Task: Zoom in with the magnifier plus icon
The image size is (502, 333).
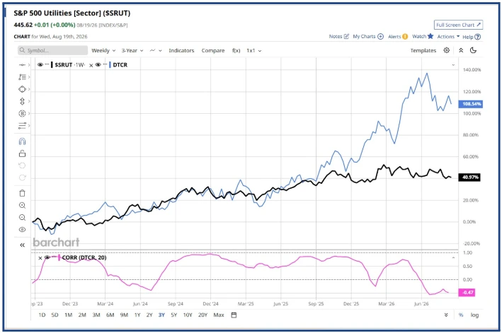Action: (x=22, y=206)
